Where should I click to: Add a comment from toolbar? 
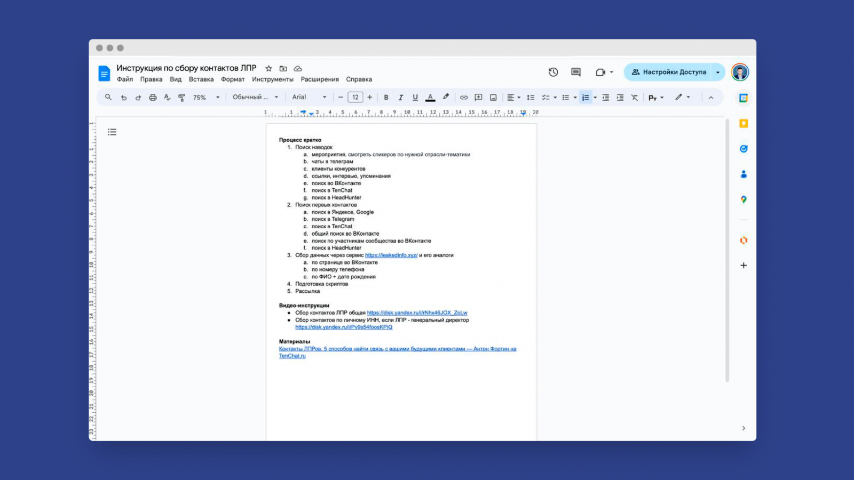coord(479,98)
